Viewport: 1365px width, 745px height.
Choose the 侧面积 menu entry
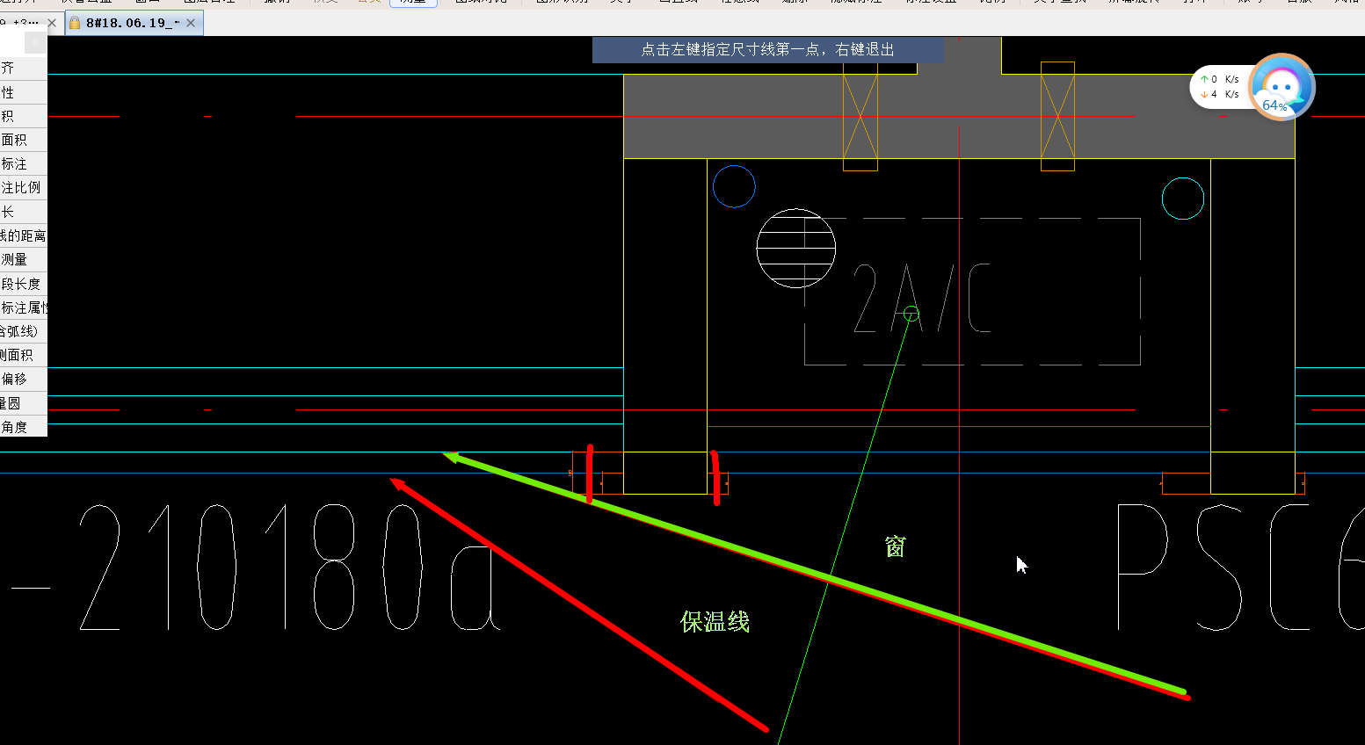[23, 355]
